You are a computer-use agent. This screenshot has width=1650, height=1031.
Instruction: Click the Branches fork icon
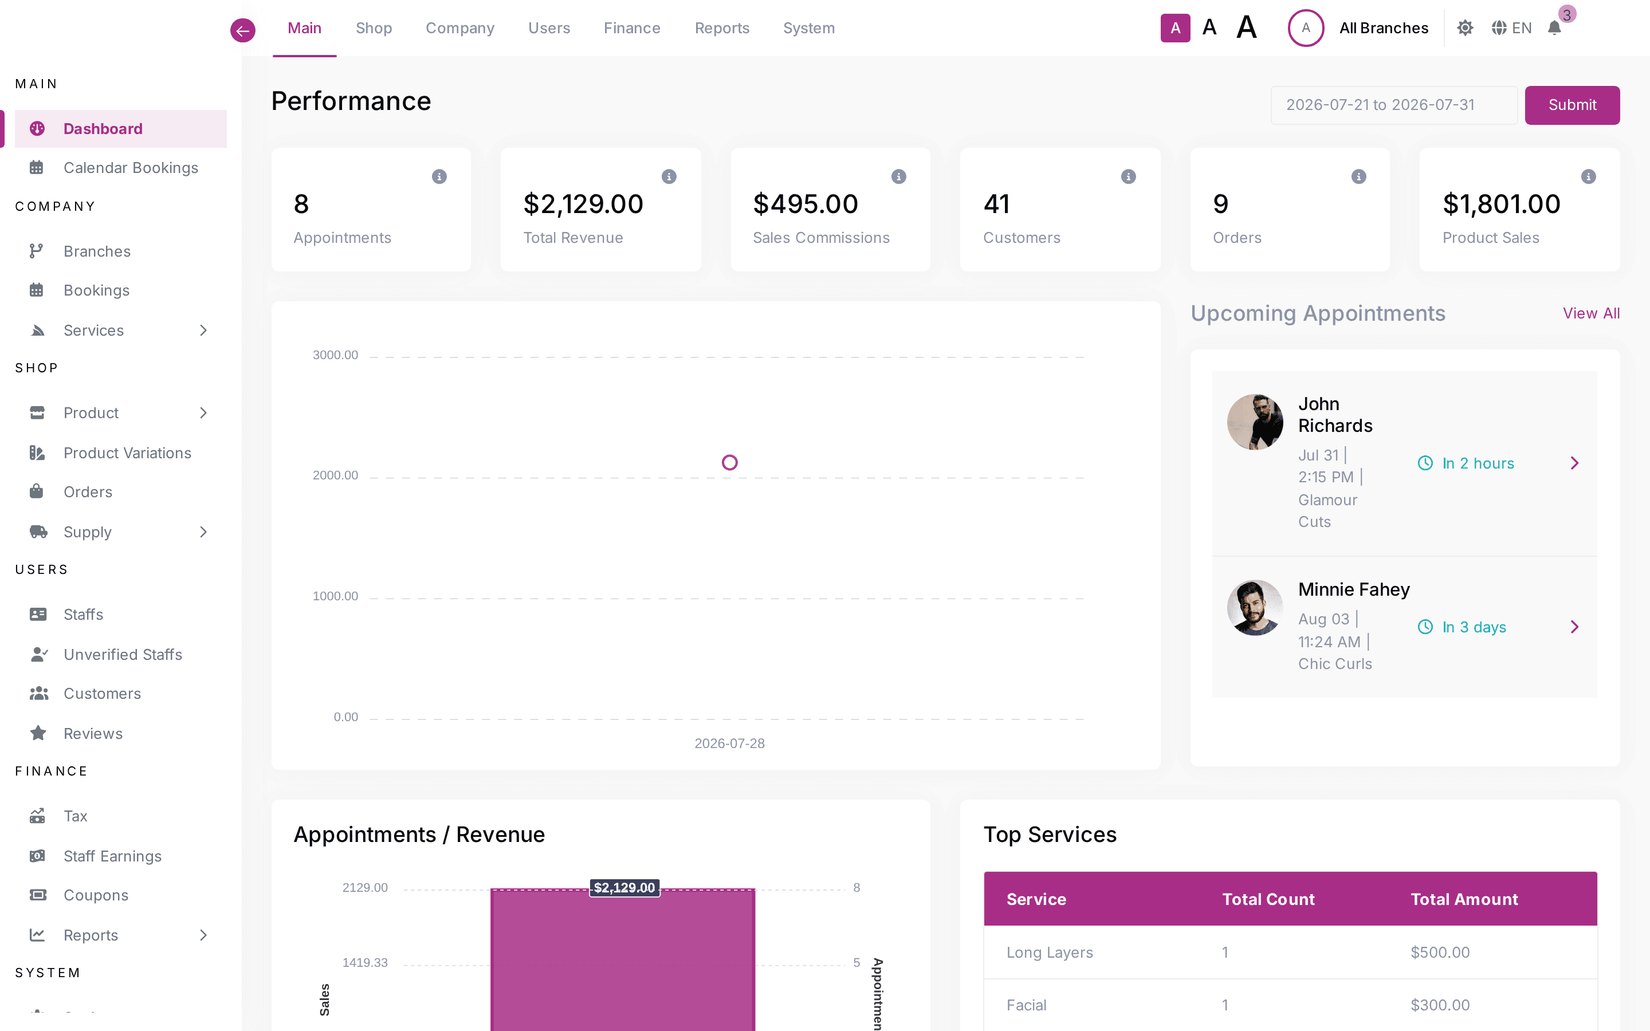click(x=37, y=251)
